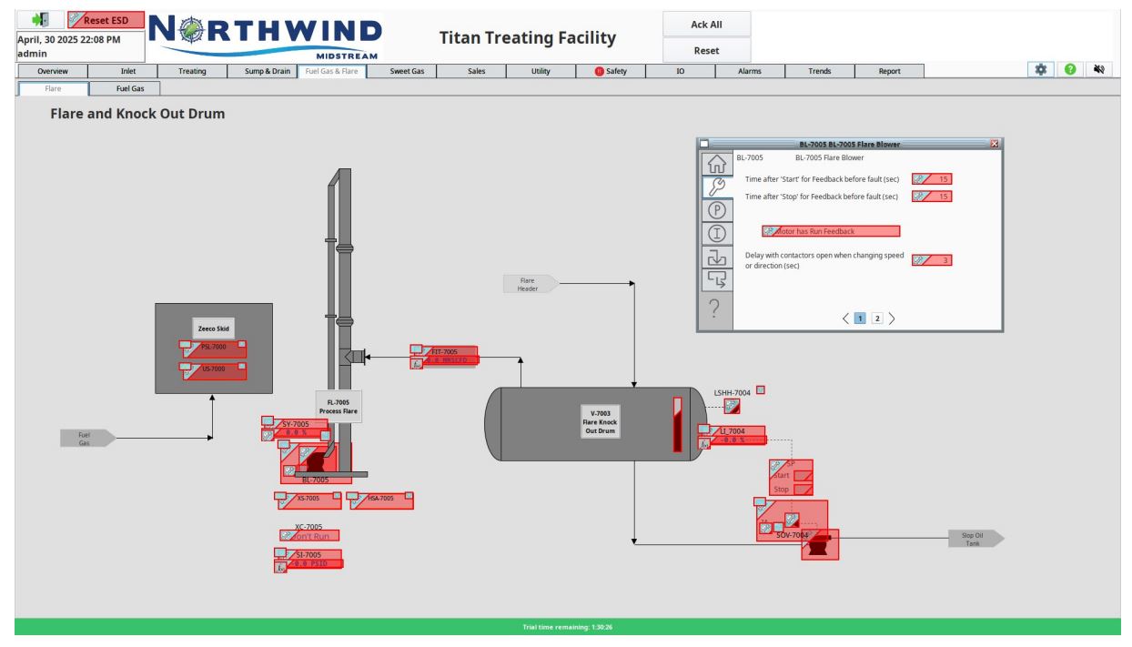Screen dimensions: 1132x647
Task: Click the export arrow icon in popup
Action: coord(715,278)
